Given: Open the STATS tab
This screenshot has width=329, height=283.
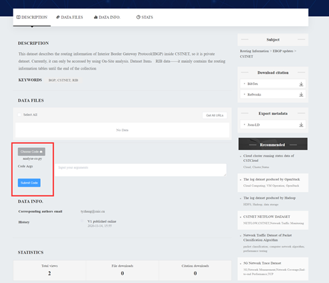Looking at the screenshot, I should tap(144, 17).
